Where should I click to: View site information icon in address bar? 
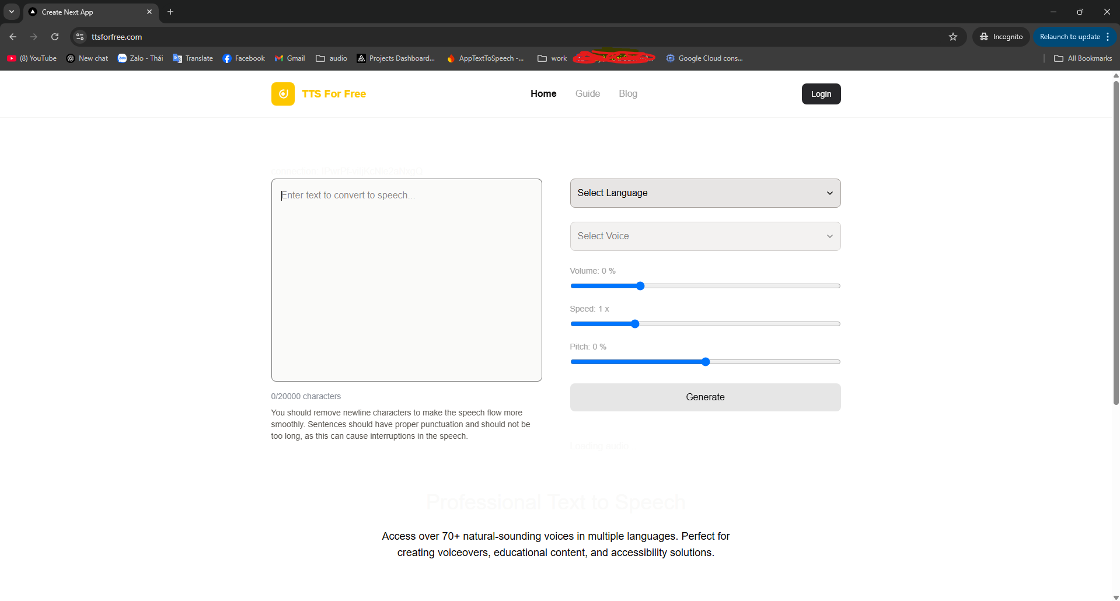click(x=80, y=37)
